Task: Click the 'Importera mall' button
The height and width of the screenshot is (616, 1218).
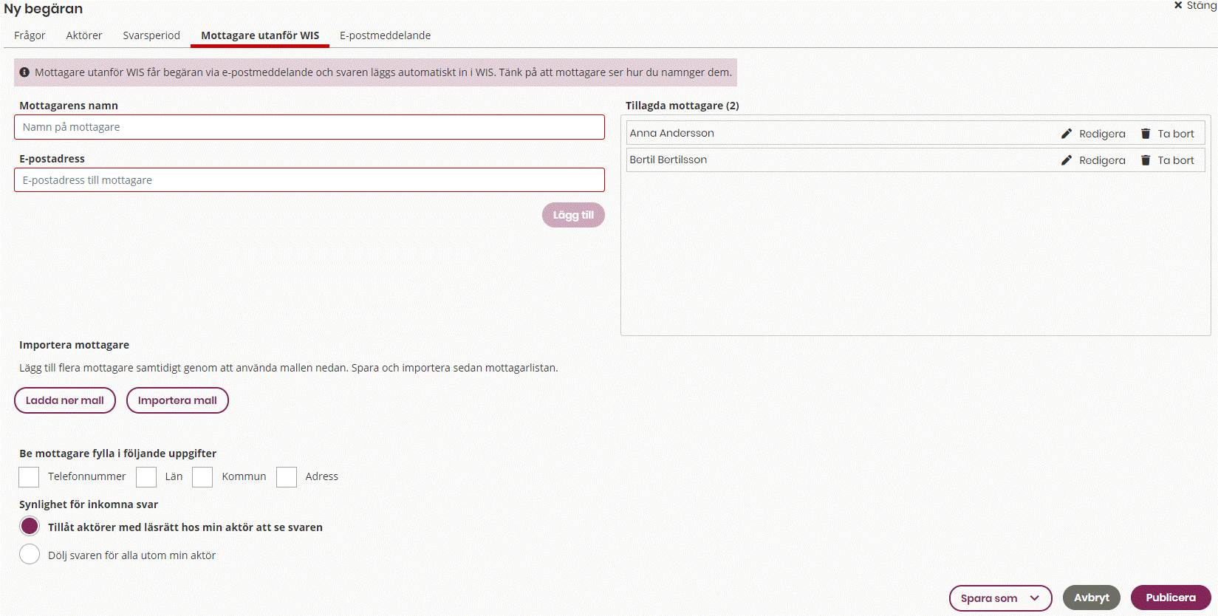Action: tap(177, 400)
